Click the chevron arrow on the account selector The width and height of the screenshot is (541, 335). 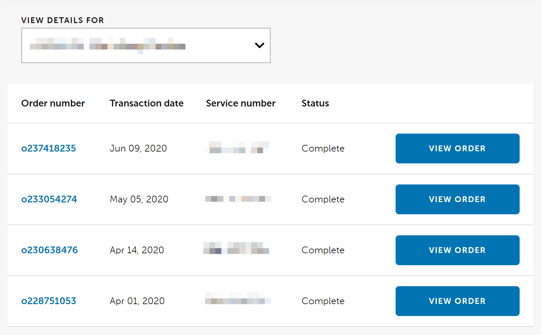pyautogui.click(x=259, y=45)
